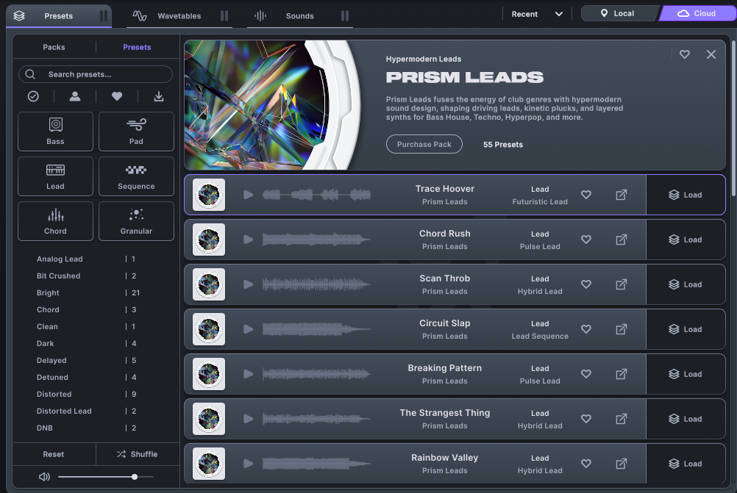The height and width of the screenshot is (493, 737).
Task: Load the Circuit Slap preset
Action: tap(686, 329)
